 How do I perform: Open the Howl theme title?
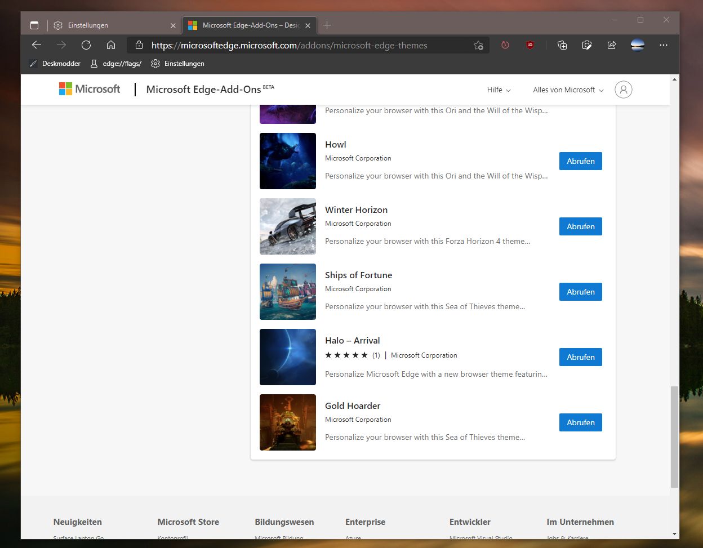336,145
